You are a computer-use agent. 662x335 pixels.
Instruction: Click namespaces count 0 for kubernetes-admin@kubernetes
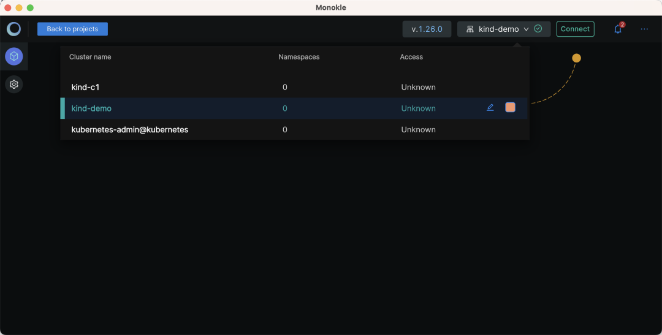[x=285, y=129]
